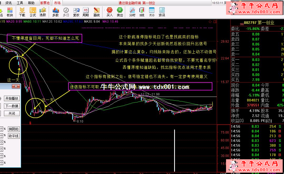The image size is (284, 174).
Task: Click the MA3: 10.46 indicator label
Action: 110,22
